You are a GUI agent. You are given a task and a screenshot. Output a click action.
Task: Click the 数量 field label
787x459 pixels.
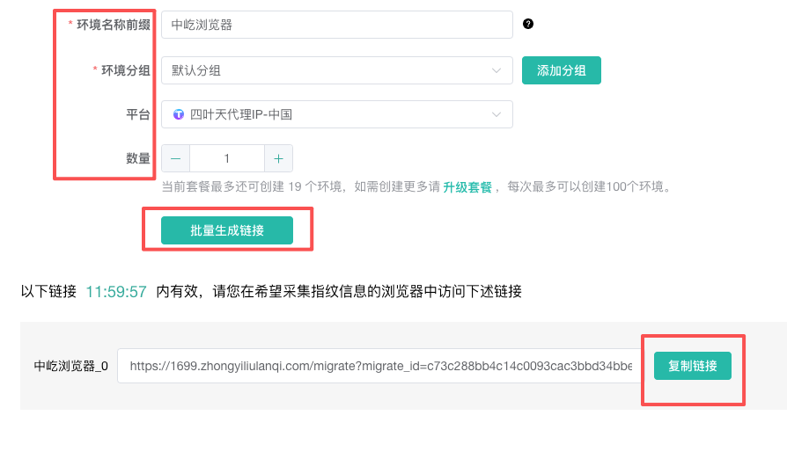tap(137, 158)
